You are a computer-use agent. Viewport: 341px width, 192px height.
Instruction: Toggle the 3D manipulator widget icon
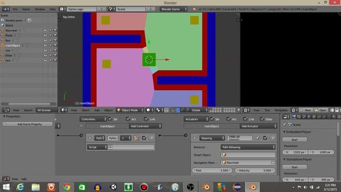(173, 110)
